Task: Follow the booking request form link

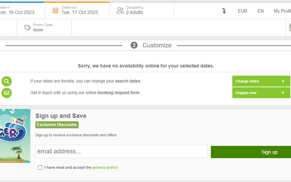Action: (x=118, y=93)
